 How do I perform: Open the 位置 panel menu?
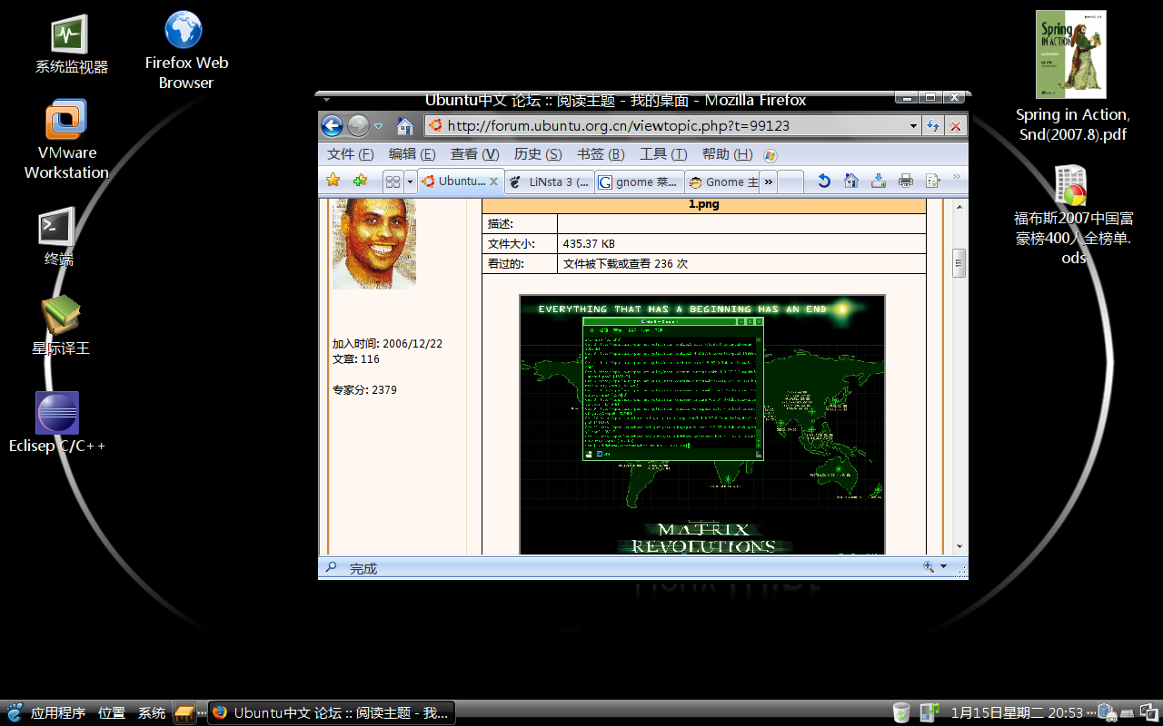[x=112, y=713]
